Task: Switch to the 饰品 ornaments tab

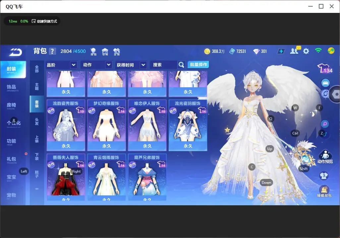Action: [x=12, y=87]
